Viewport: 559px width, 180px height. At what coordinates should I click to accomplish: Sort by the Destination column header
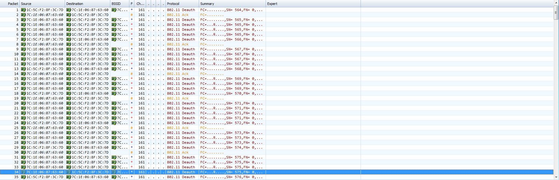pos(88,4)
